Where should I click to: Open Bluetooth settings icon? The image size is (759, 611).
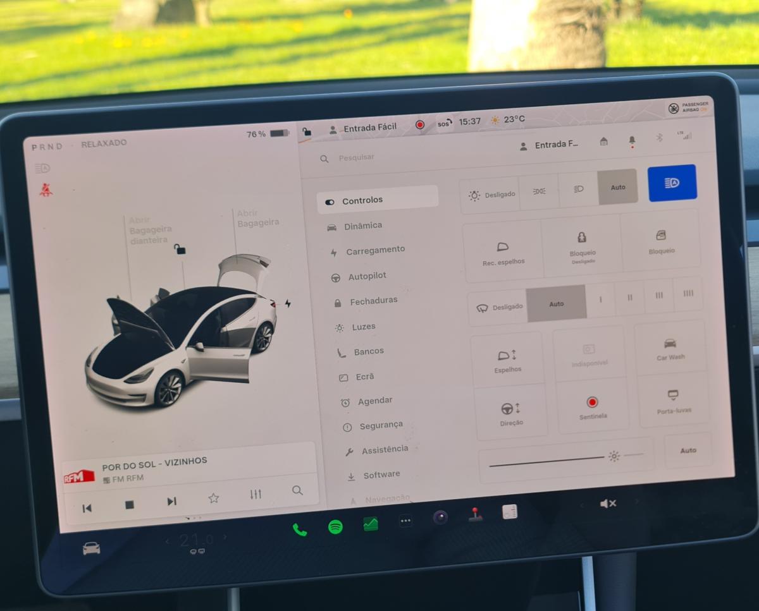[659, 137]
